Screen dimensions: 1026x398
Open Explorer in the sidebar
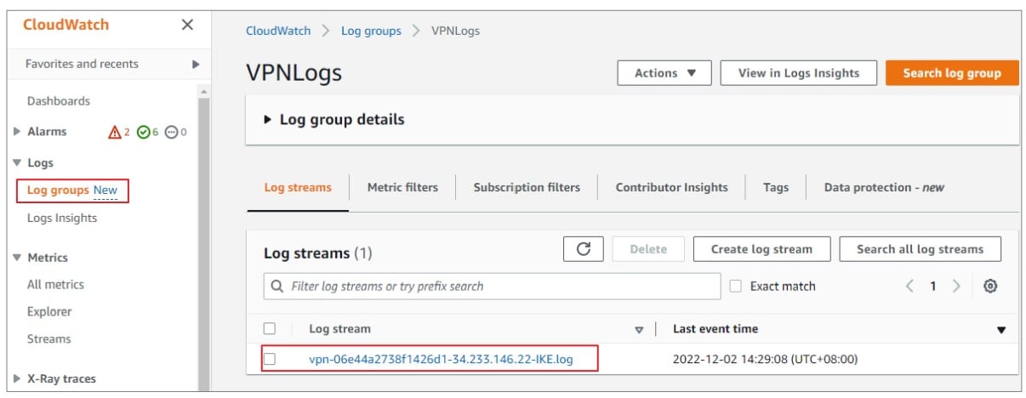tap(49, 311)
